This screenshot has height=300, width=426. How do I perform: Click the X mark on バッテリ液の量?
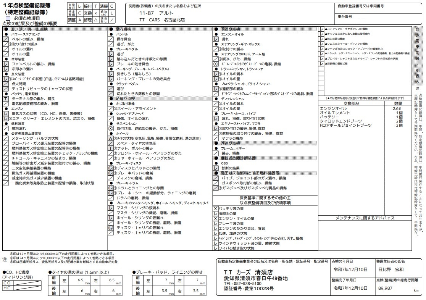(216, 208)
